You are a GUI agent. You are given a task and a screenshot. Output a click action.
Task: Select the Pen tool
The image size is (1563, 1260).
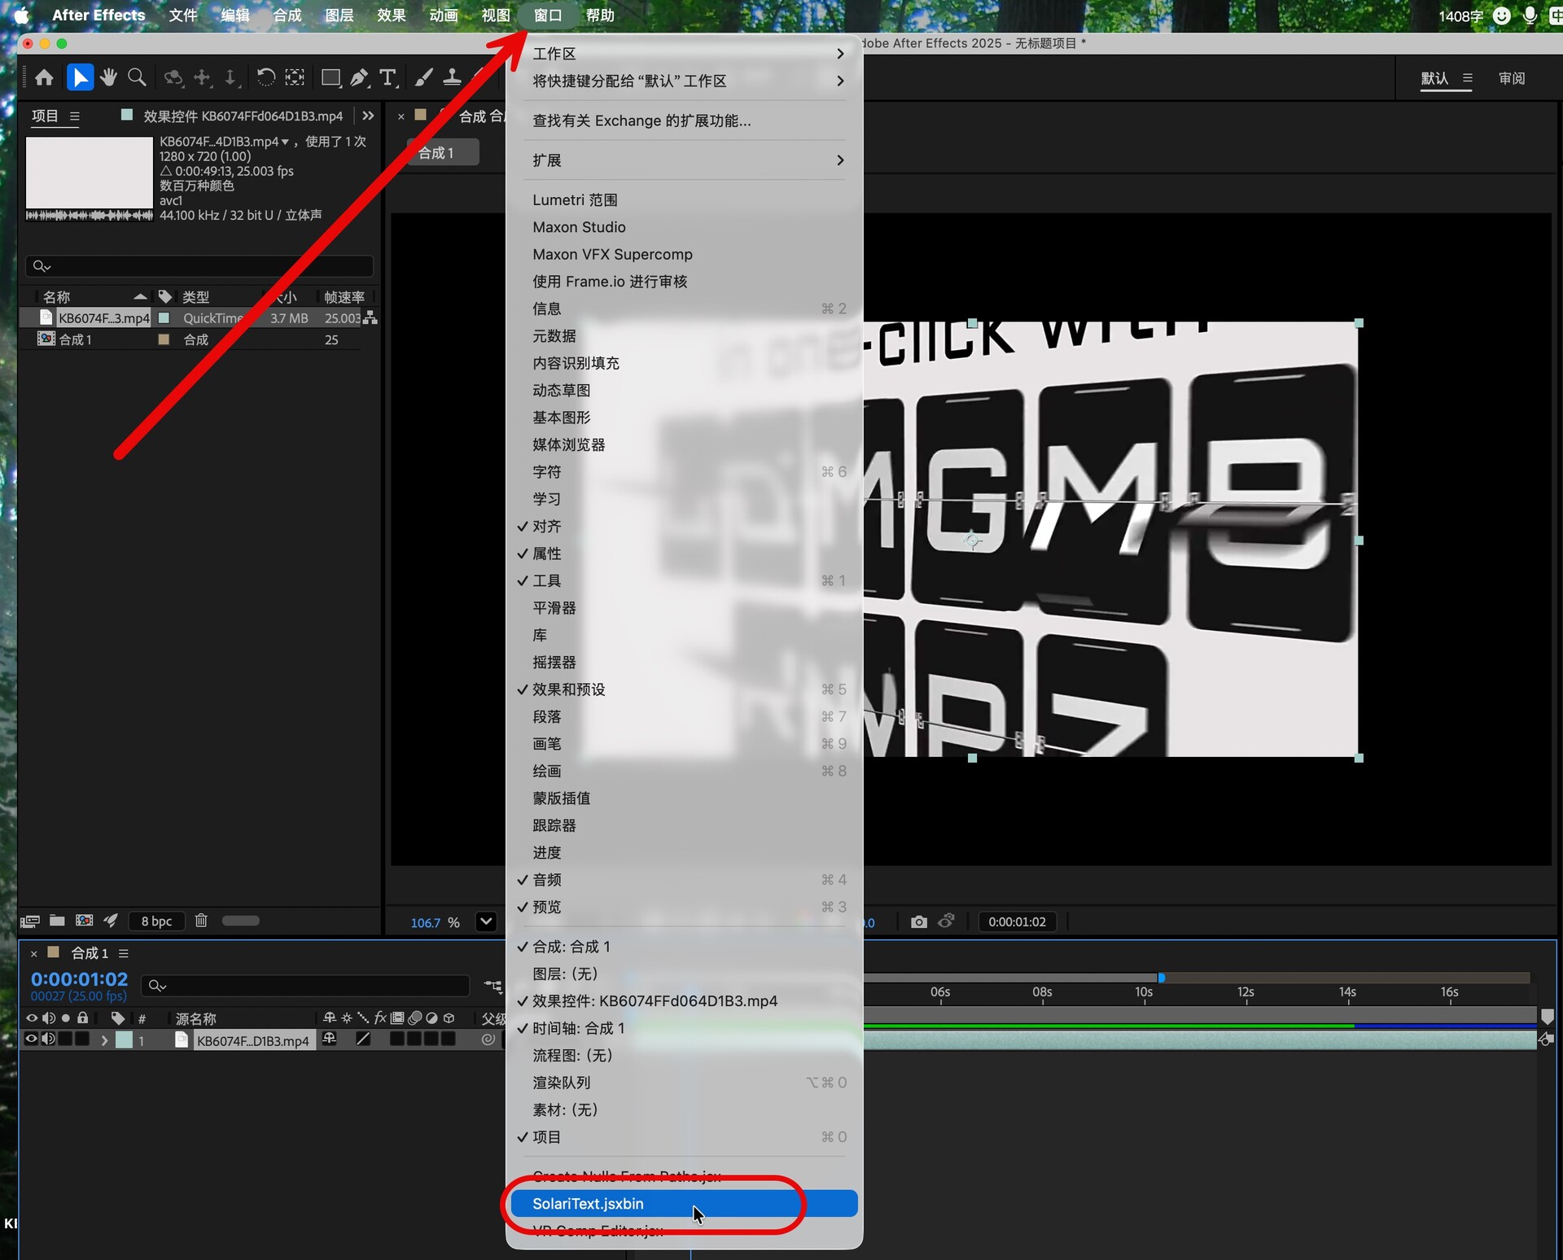(359, 78)
